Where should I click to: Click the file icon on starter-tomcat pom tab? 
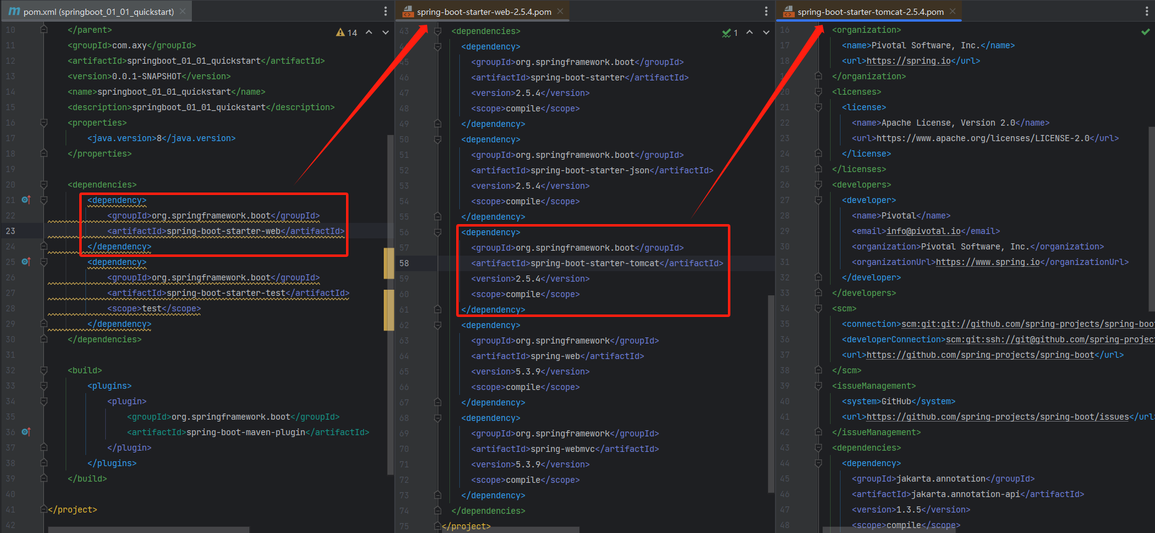788,12
